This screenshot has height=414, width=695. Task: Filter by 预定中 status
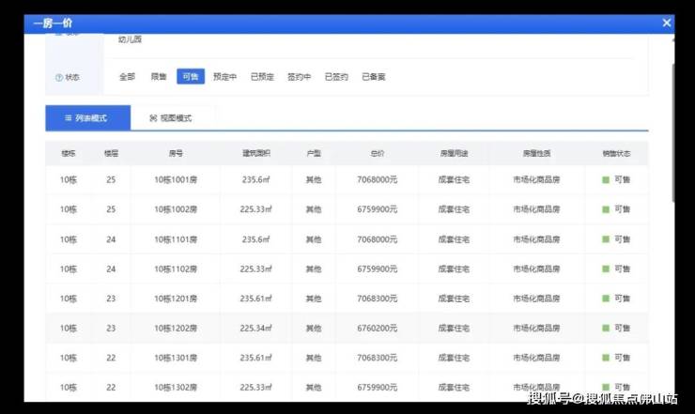[x=225, y=77]
